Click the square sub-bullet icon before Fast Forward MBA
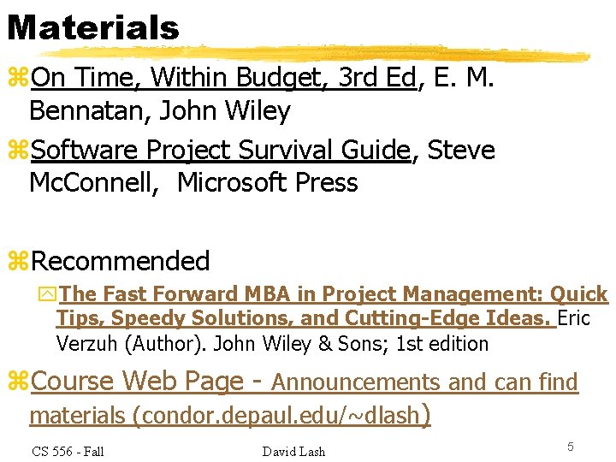 click(x=48, y=294)
